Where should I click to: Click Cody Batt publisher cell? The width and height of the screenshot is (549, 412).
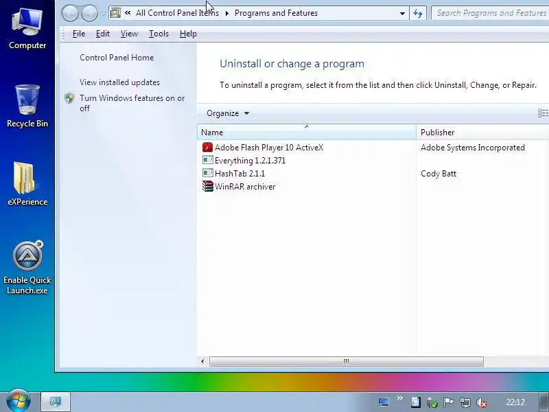[439, 174]
